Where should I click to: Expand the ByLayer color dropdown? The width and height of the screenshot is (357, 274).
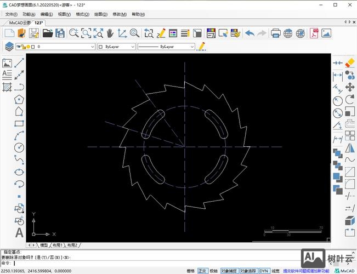point(116,47)
